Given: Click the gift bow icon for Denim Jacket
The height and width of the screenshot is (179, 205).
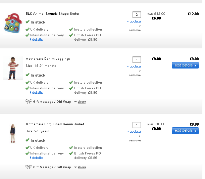Looking at the screenshot, I should coord(28,167).
